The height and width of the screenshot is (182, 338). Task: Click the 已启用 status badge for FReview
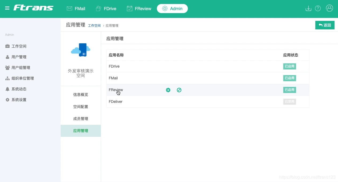(290, 90)
